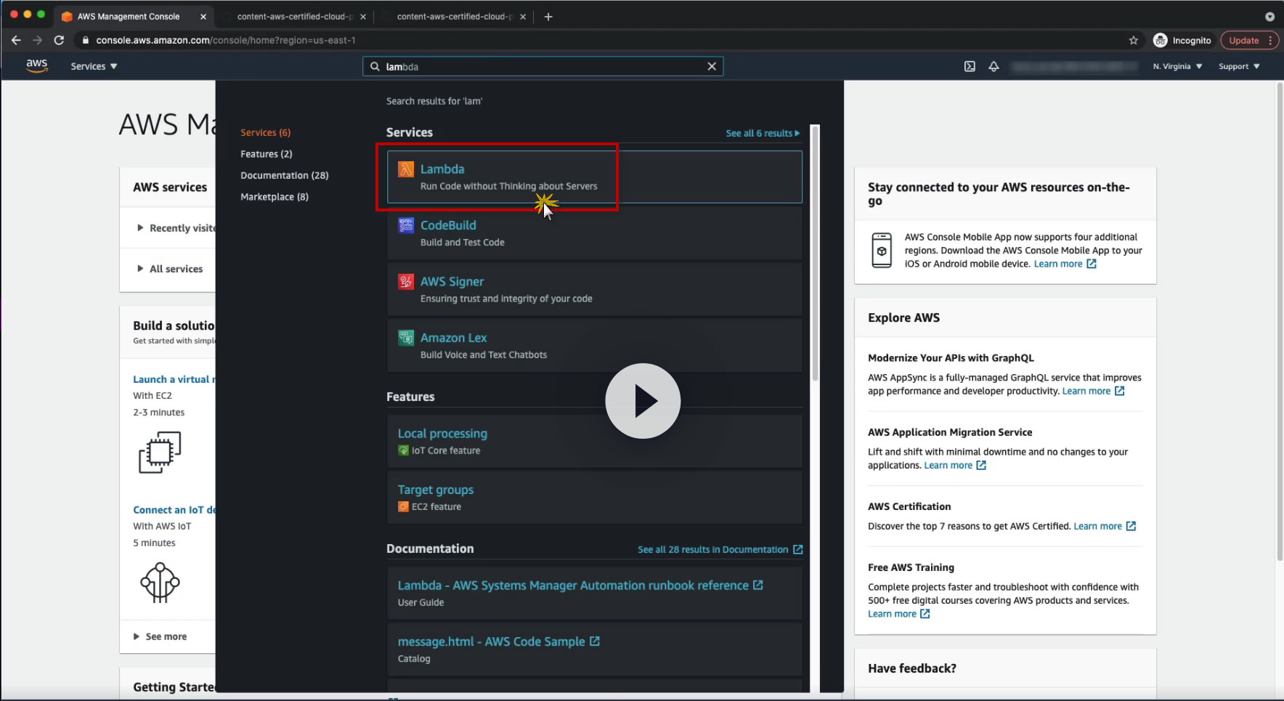Image resolution: width=1284 pixels, height=701 pixels.
Task: Select Documentation (28) filter
Action: click(285, 175)
